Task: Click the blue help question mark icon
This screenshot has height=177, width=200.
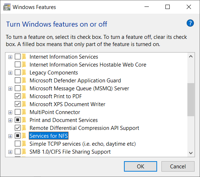Action: (x=190, y=23)
